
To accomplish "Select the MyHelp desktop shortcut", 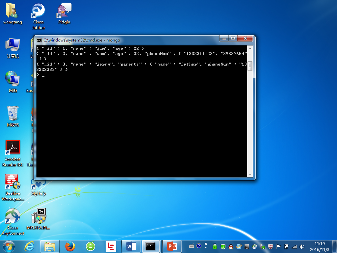I will click(38, 187).
